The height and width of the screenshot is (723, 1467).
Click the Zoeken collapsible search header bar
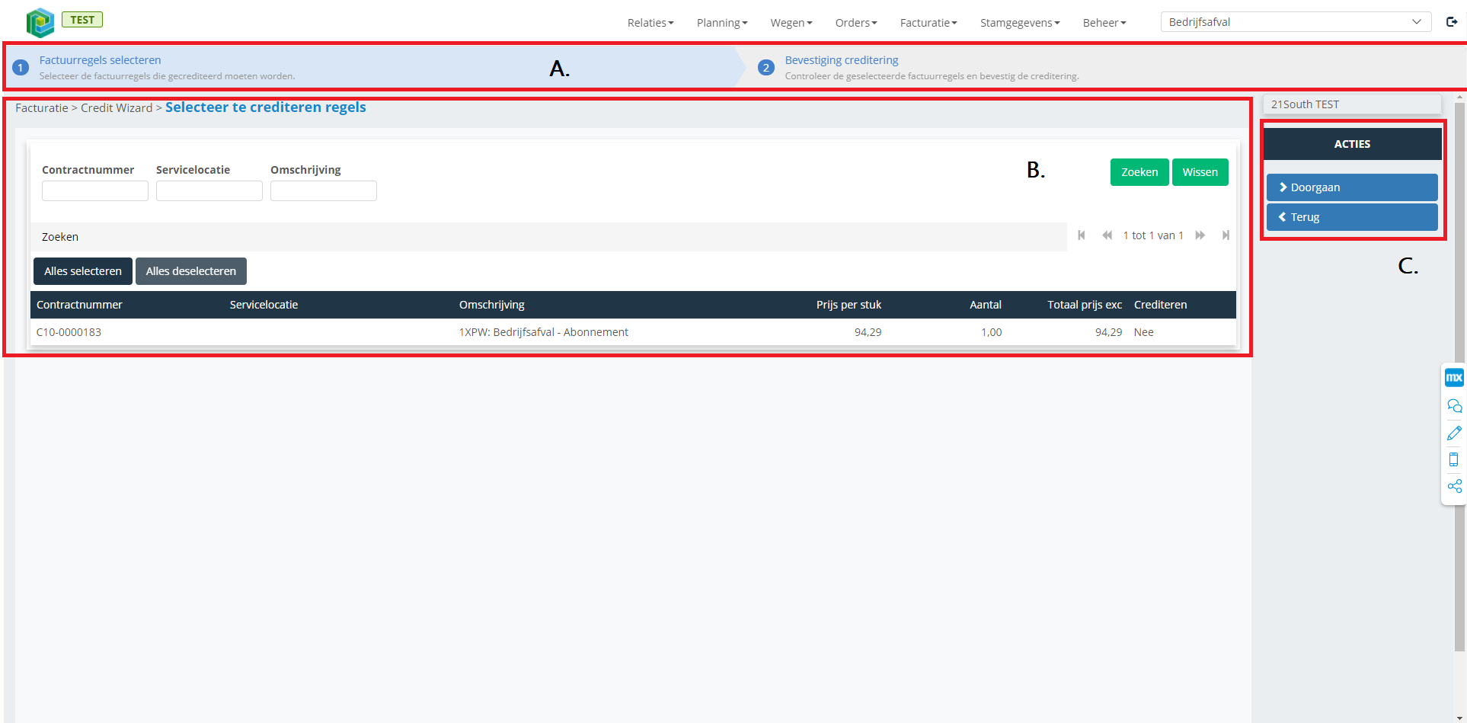pyautogui.click(x=548, y=237)
